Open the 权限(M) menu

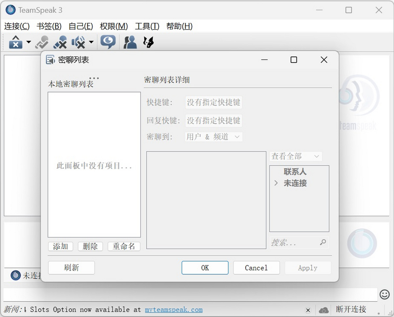[x=114, y=26]
